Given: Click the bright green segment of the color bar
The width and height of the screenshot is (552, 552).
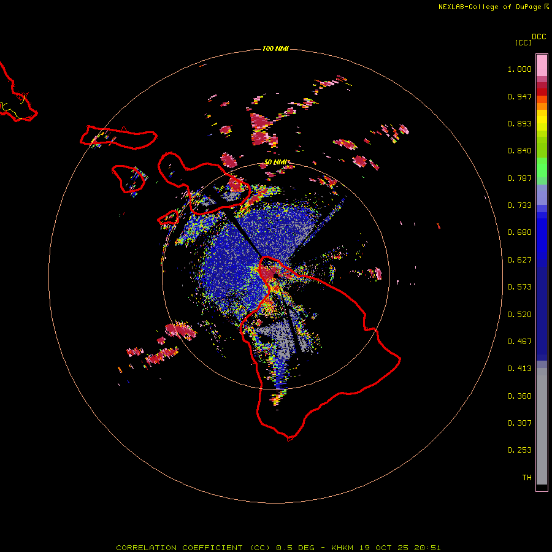Looking at the screenshot, I should tap(542, 167).
